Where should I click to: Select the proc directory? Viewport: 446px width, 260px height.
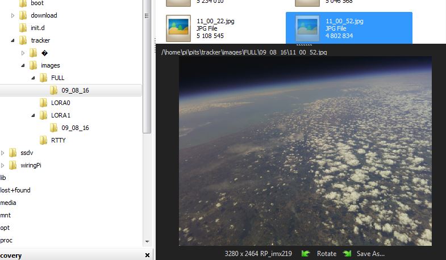coord(6,240)
